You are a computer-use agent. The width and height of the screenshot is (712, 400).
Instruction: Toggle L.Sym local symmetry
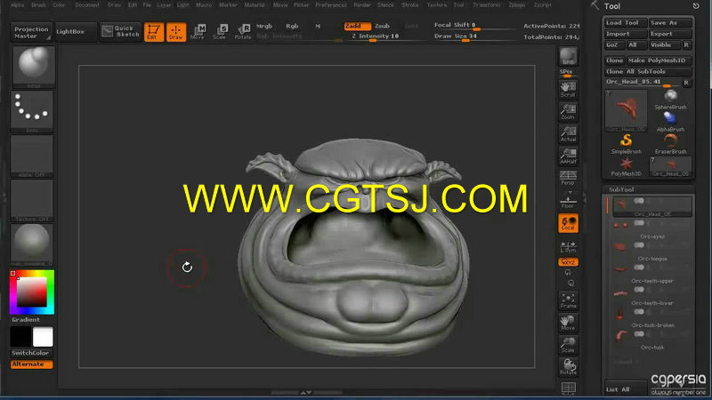click(568, 247)
